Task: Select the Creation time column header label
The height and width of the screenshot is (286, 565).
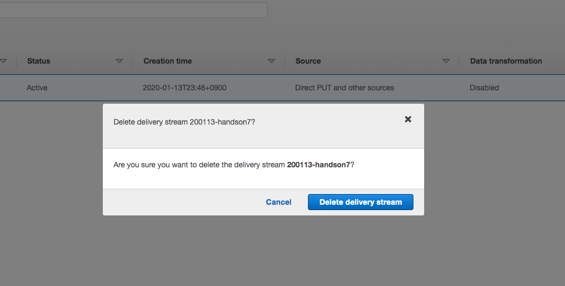Action: [x=168, y=61]
